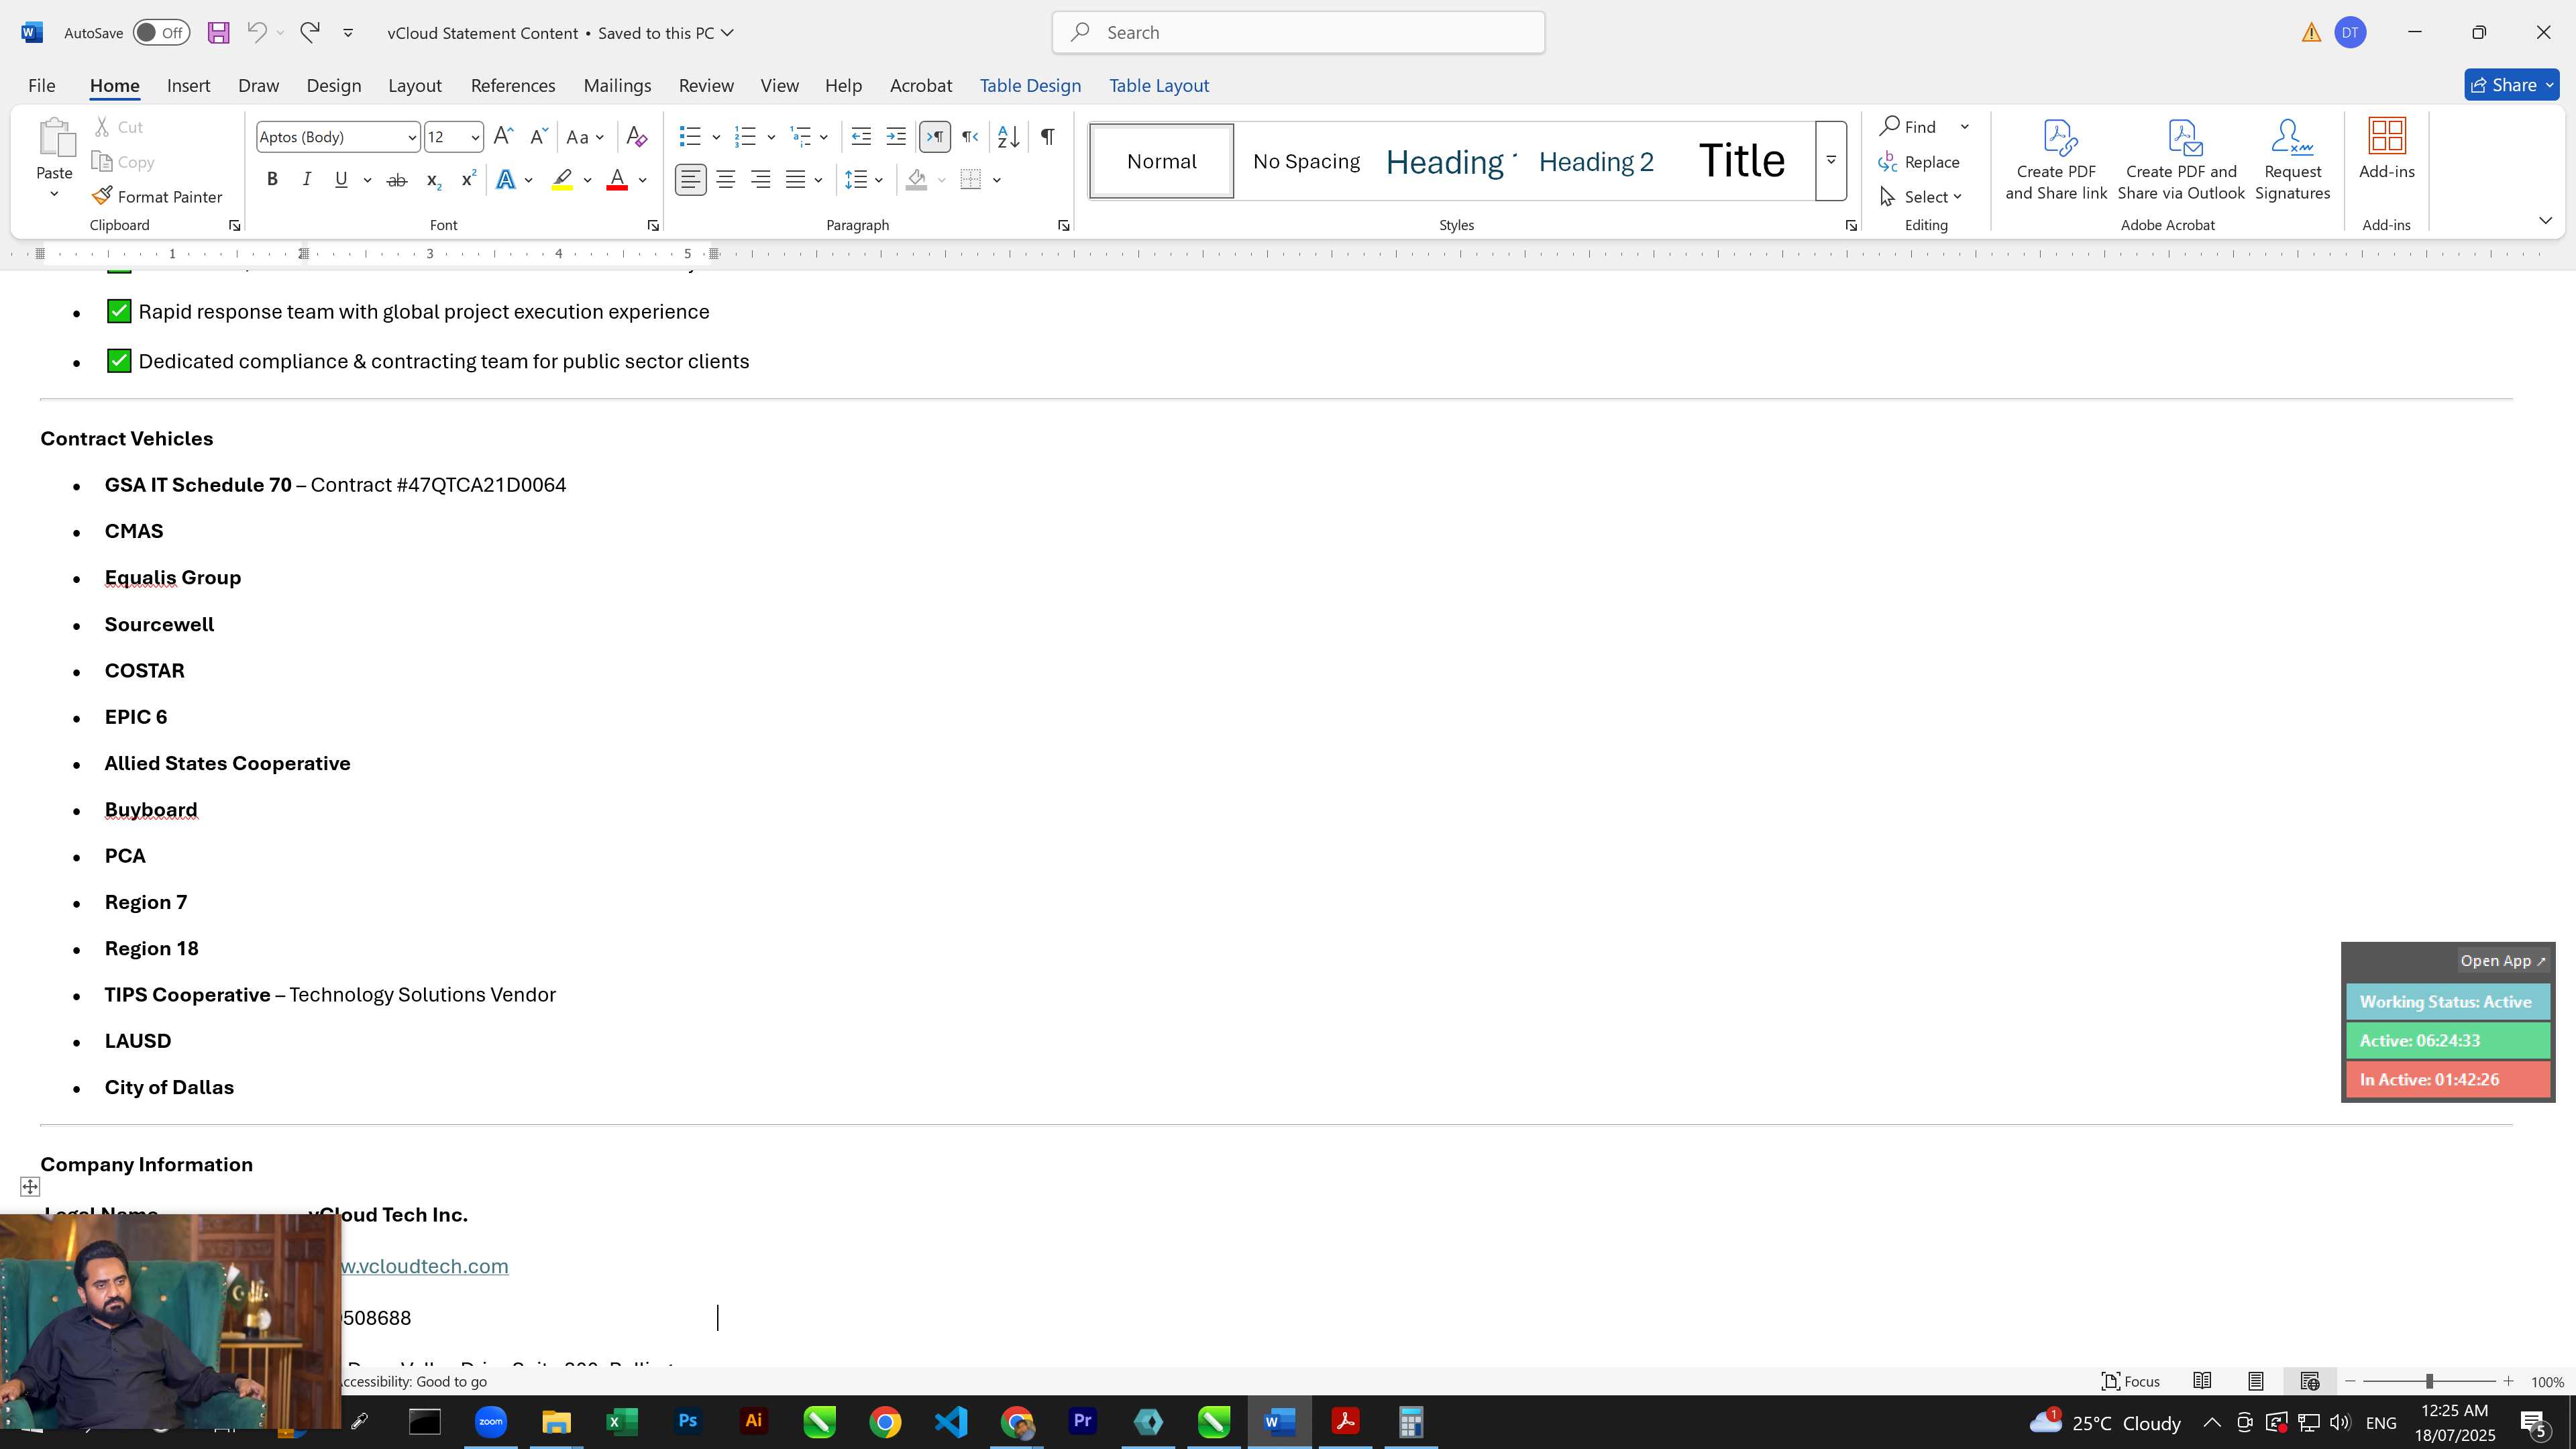Expand the line spacing dropdown
The height and width of the screenshot is (1449, 2576).
(879, 180)
